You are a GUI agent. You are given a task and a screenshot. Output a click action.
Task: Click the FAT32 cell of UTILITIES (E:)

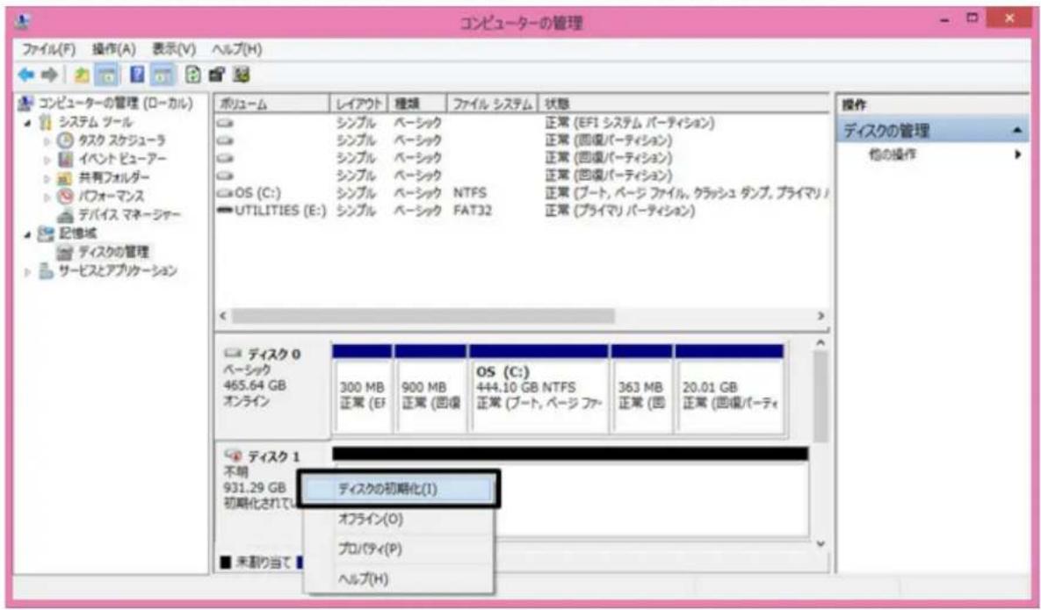coord(473,210)
